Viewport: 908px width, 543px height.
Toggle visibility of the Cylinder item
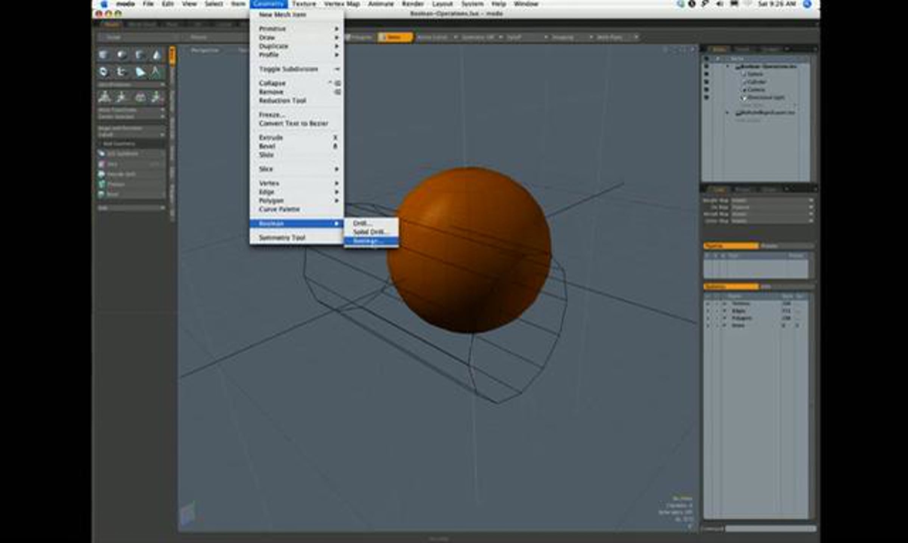(706, 82)
